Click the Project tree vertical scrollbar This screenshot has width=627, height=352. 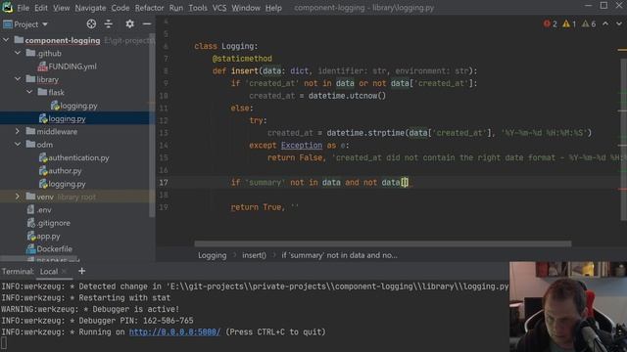point(152,126)
